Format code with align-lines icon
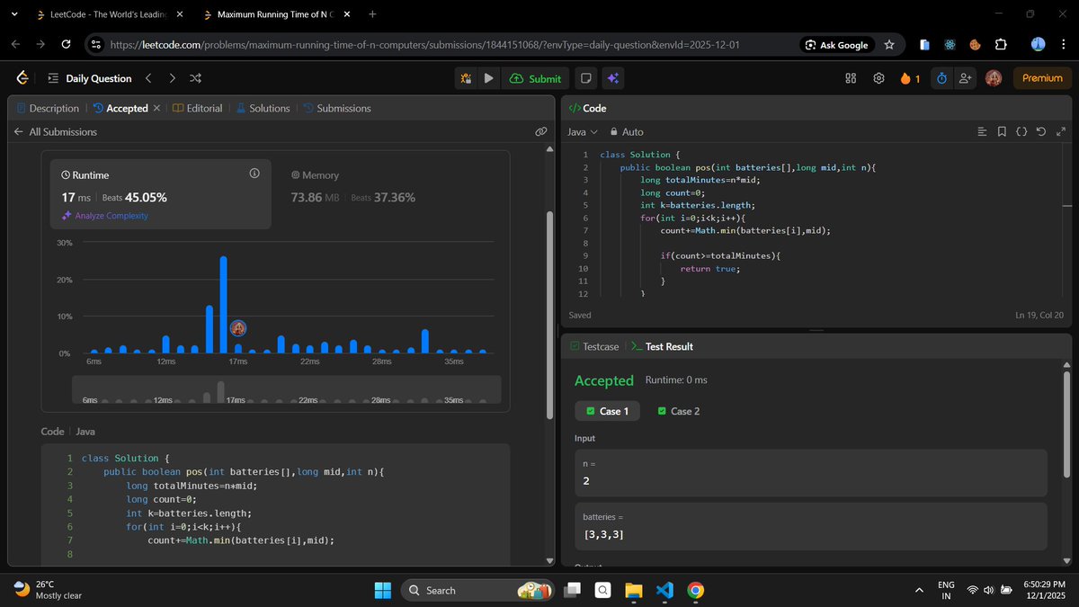 pos(982,131)
